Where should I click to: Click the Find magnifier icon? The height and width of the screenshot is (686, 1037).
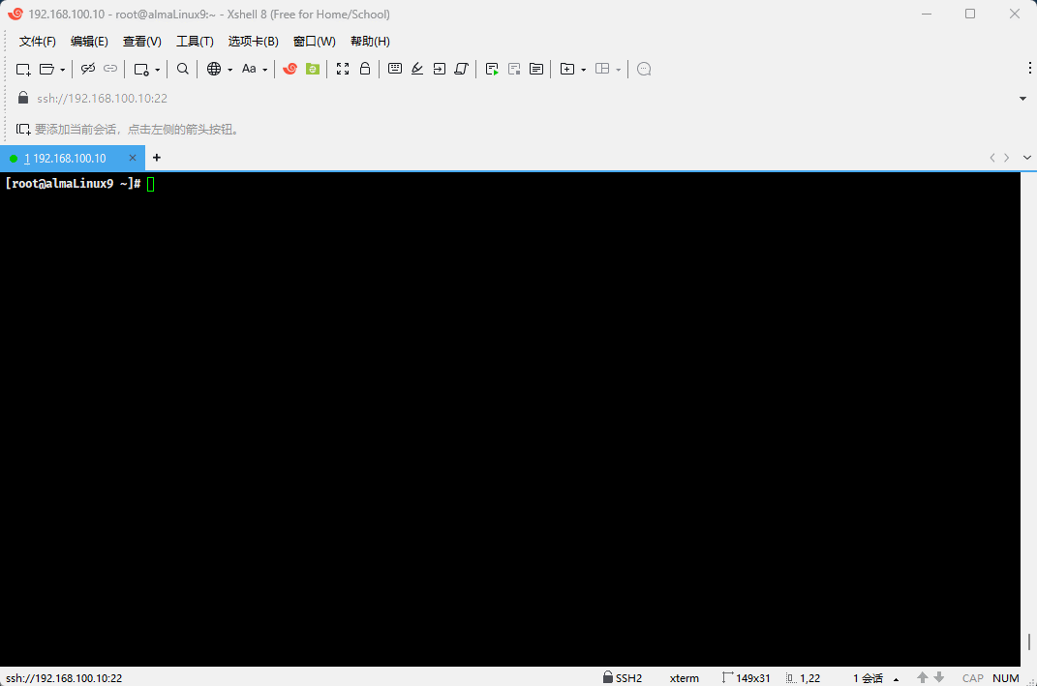183,69
